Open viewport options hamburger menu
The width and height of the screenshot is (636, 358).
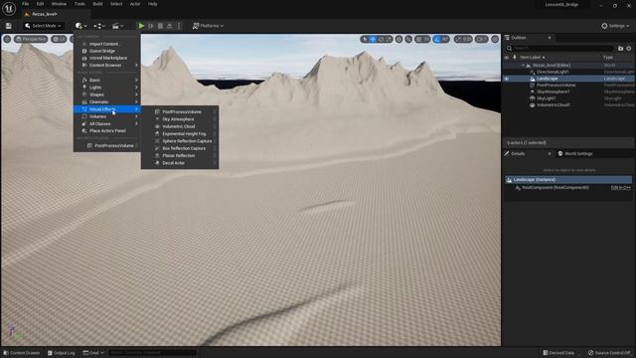(7, 39)
